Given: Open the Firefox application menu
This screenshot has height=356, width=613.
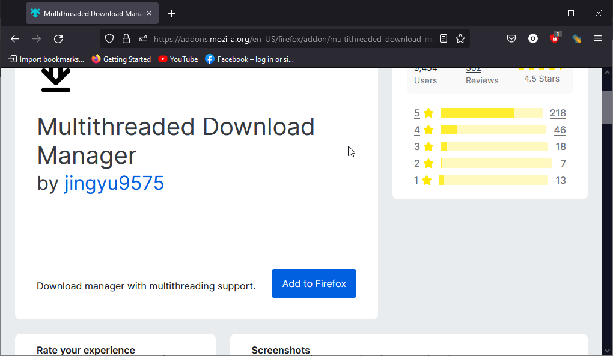Looking at the screenshot, I should pyautogui.click(x=598, y=38).
